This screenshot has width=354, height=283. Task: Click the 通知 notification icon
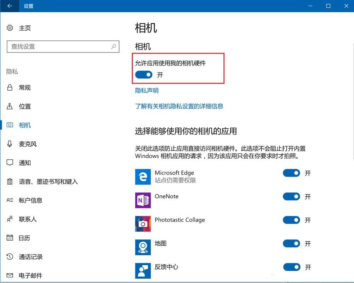point(10,163)
